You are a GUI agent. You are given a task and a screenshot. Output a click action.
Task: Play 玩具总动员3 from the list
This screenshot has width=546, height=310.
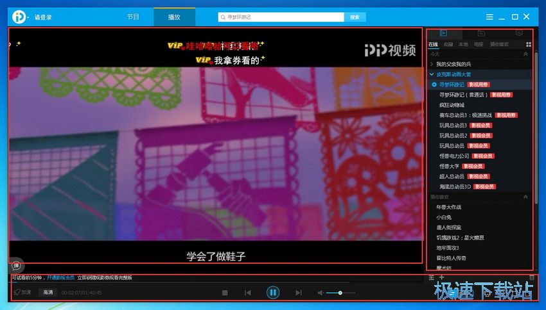tap(453, 126)
